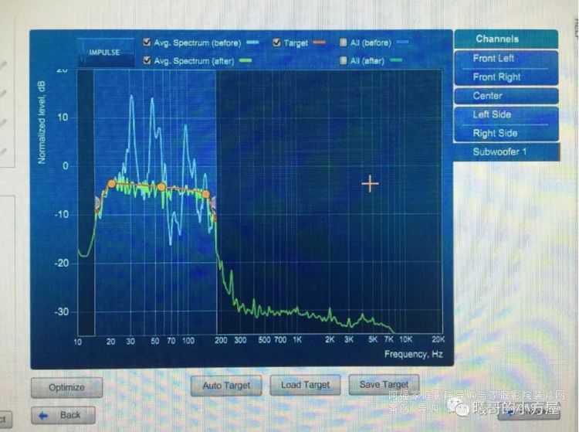Switch to the Center channel
Viewport: 579px width, 432px height.
506,96
